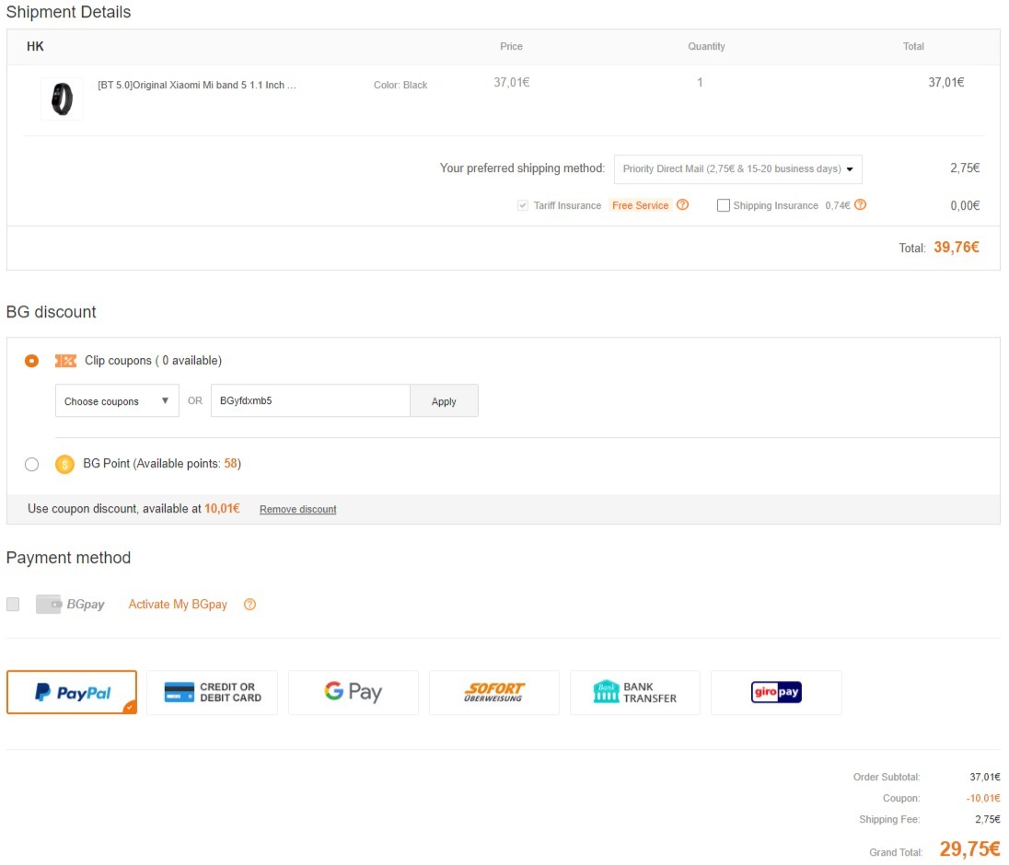
Task: Click the Xiaomi Mi Band product thumbnail
Action: [62, 99]
